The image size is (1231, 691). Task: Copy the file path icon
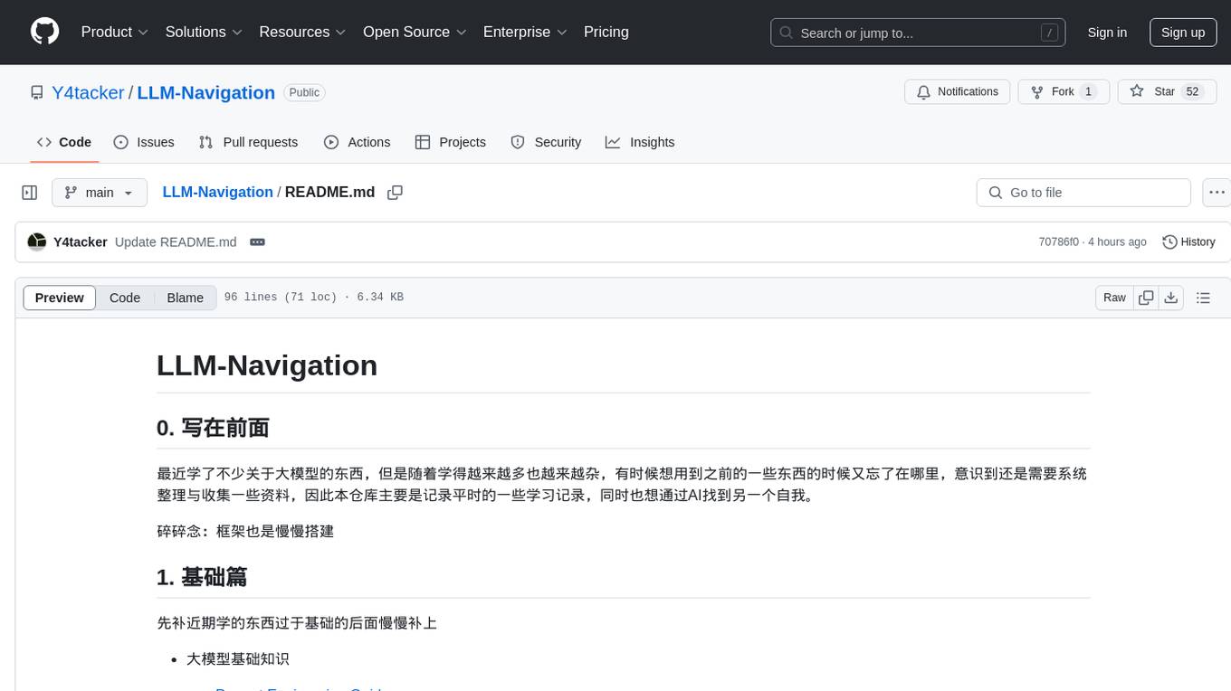coord(395,192)
